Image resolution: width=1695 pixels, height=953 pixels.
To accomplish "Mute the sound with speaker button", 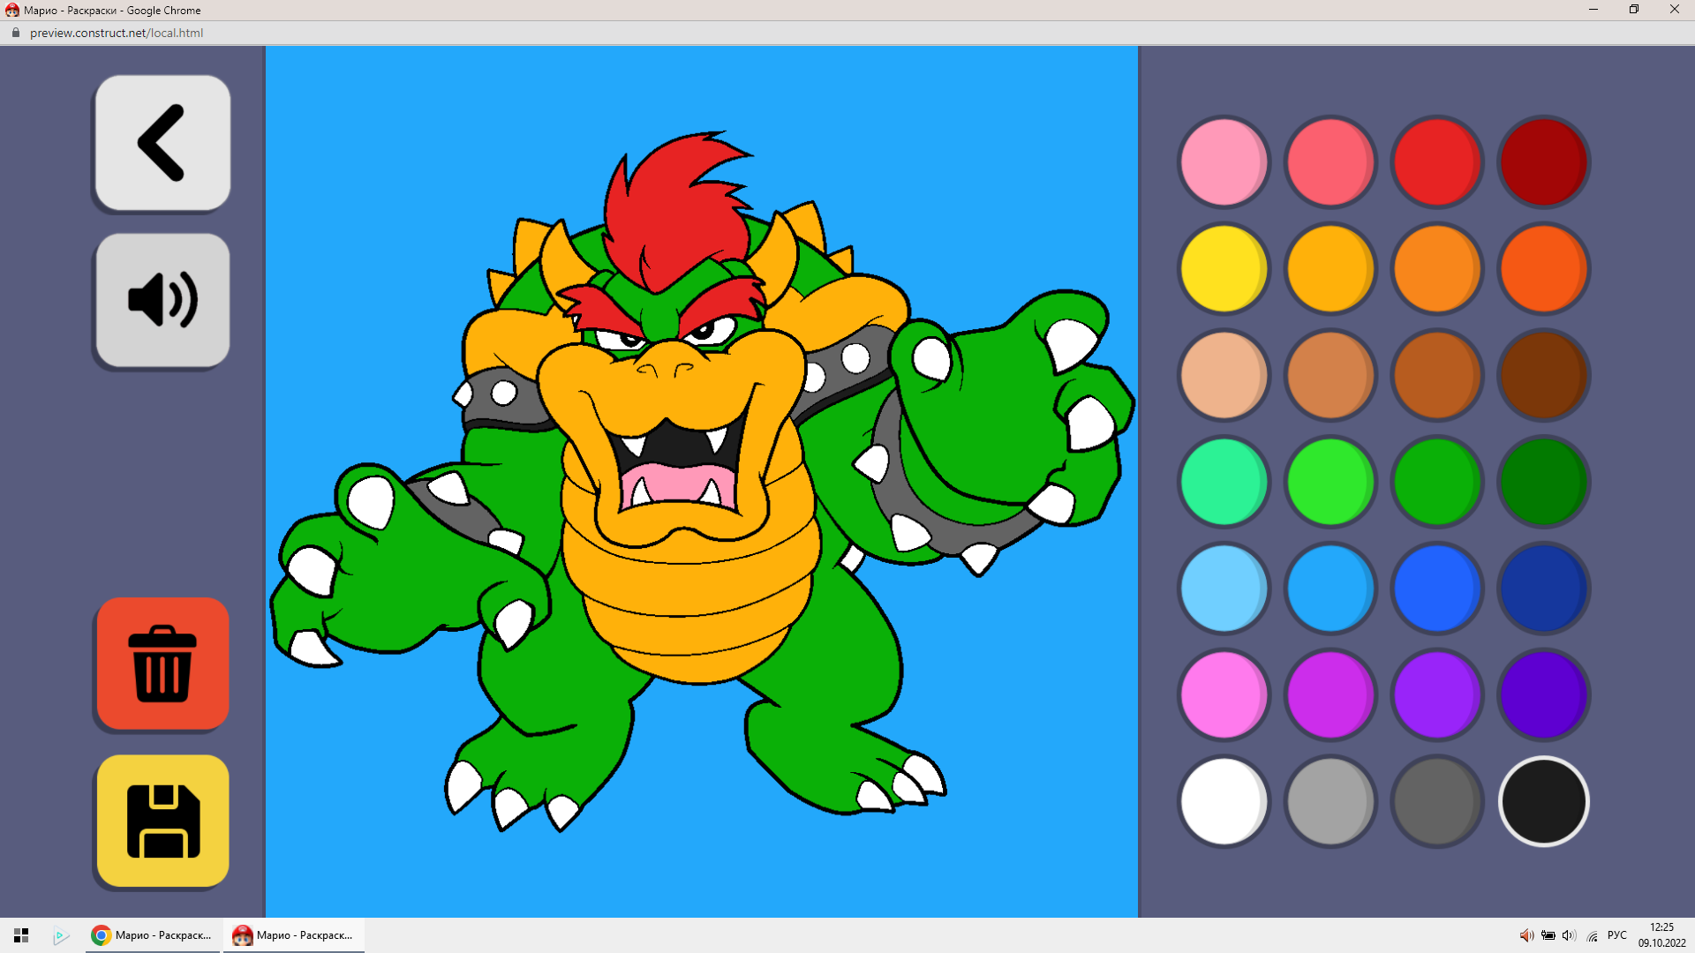I will click(162, 300).
